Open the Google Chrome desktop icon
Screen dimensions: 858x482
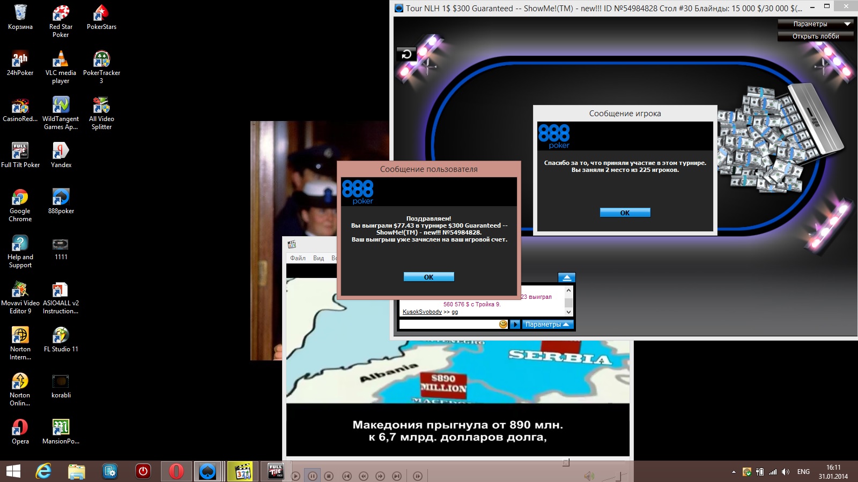pos(20,206)
